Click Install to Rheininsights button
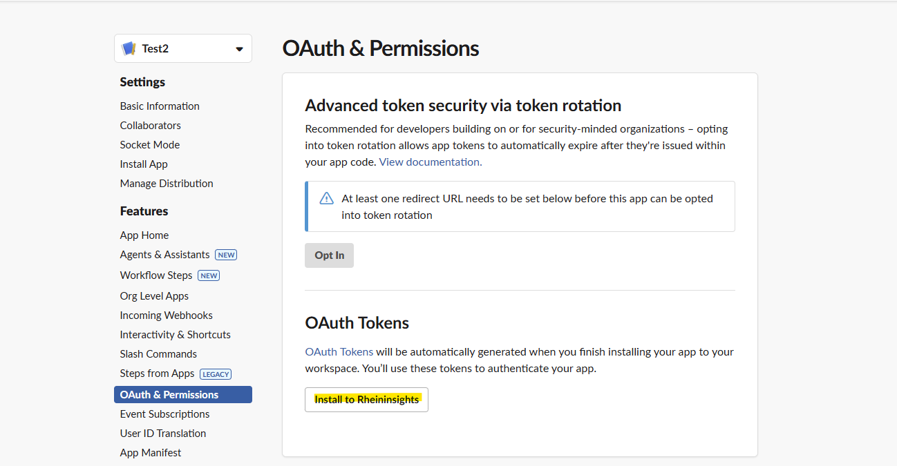Screen dimensions: 897x466 (x=366, y=400)
